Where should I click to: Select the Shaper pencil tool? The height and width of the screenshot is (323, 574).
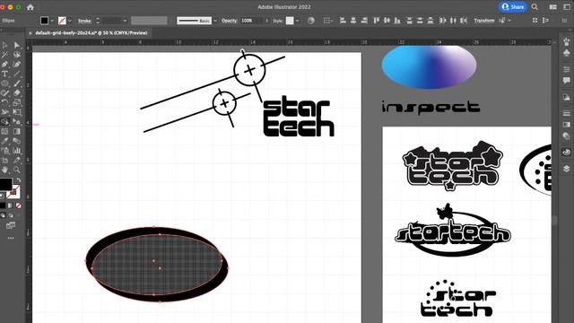(4, 93)
